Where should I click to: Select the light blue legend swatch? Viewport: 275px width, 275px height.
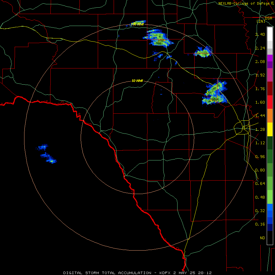[x=270, y=207]
